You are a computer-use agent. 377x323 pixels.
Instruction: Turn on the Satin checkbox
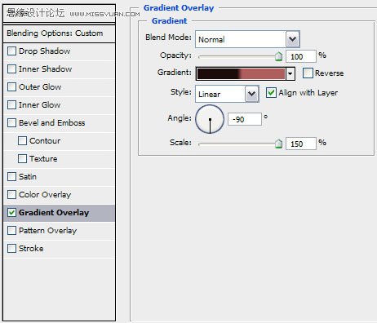coord(11,176)
